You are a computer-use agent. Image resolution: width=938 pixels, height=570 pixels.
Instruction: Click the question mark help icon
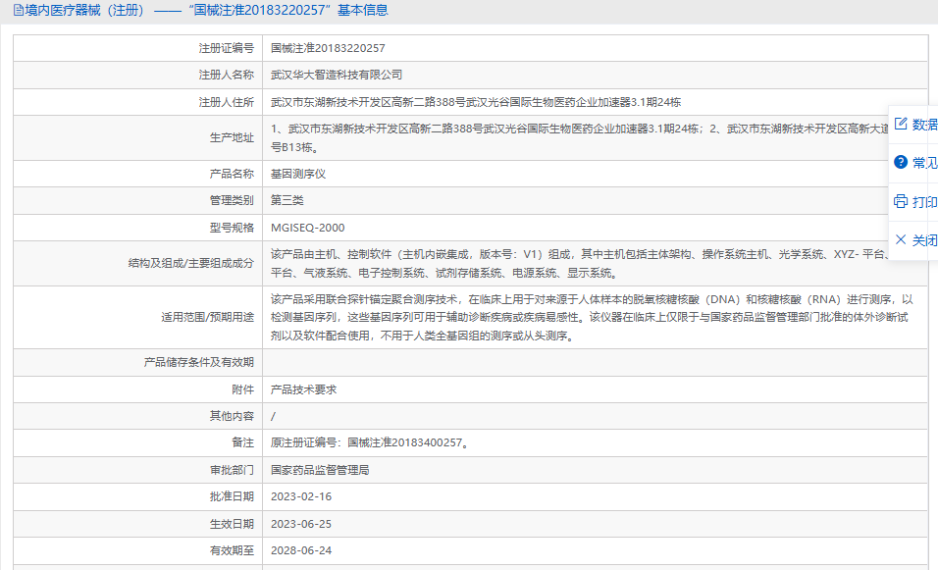pyautogui.click(x=901, y=162)
